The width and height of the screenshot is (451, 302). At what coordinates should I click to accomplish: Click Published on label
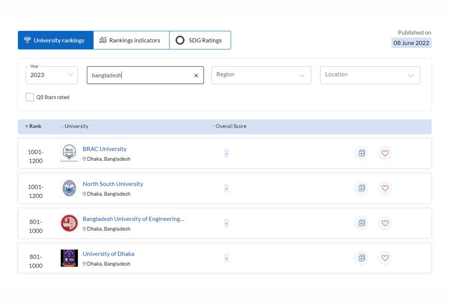tap(415, 33)
